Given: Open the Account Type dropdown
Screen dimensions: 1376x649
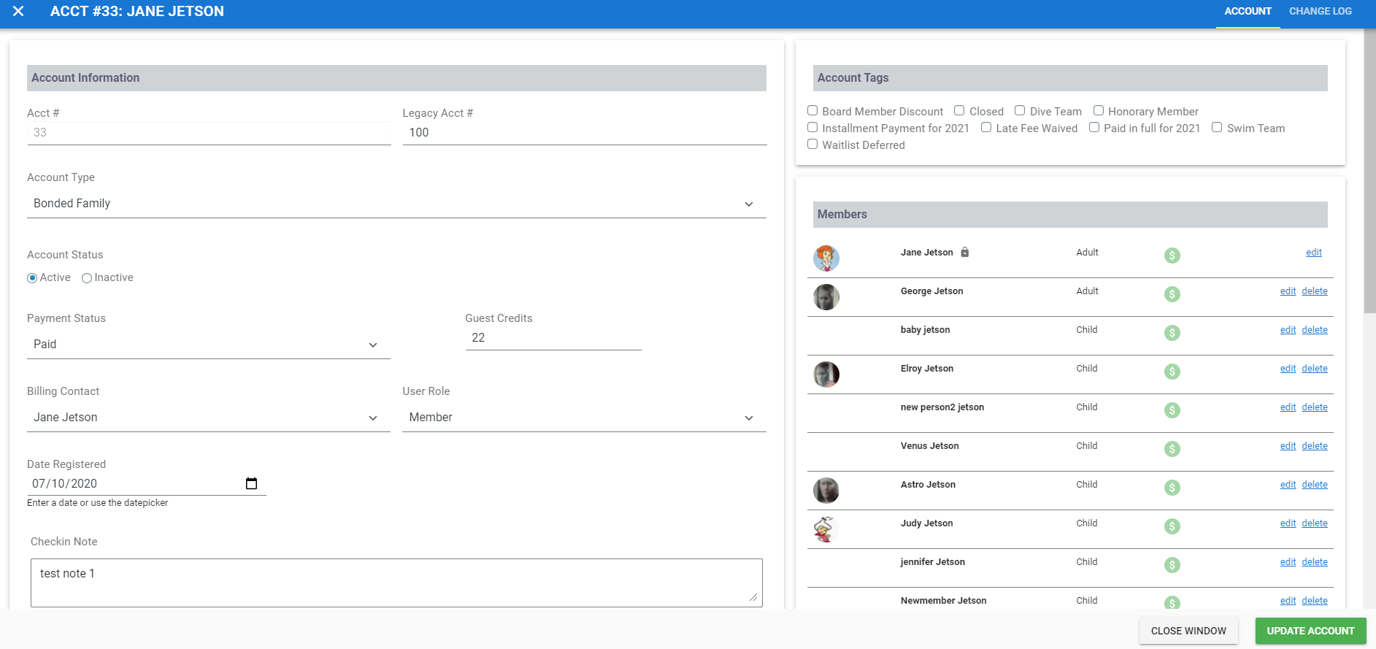Looking at the screenshot, I should pyautogui.click(x=396, y=204).
